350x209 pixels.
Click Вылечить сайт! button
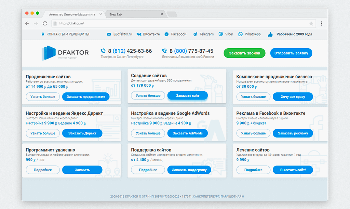[x=293, y=170]
